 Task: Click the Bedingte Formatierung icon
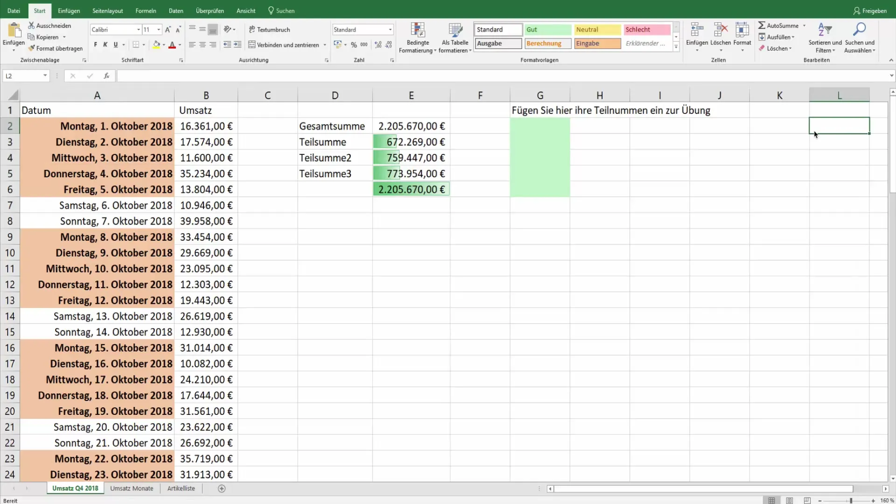(x=418, y=30)
